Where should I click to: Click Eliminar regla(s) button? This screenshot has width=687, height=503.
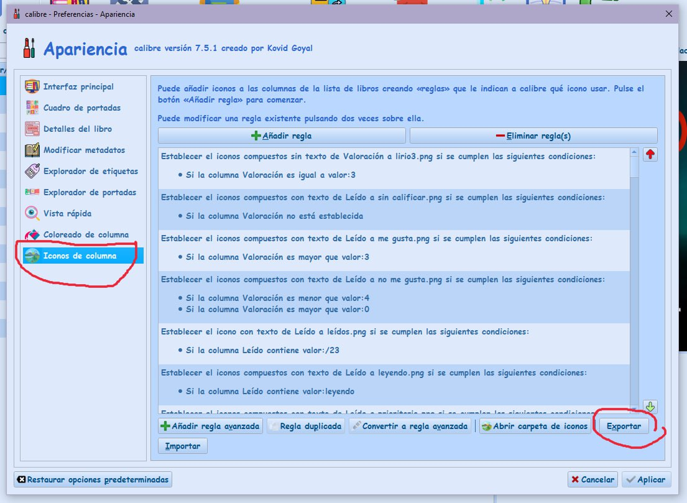(x=533, y=136)
